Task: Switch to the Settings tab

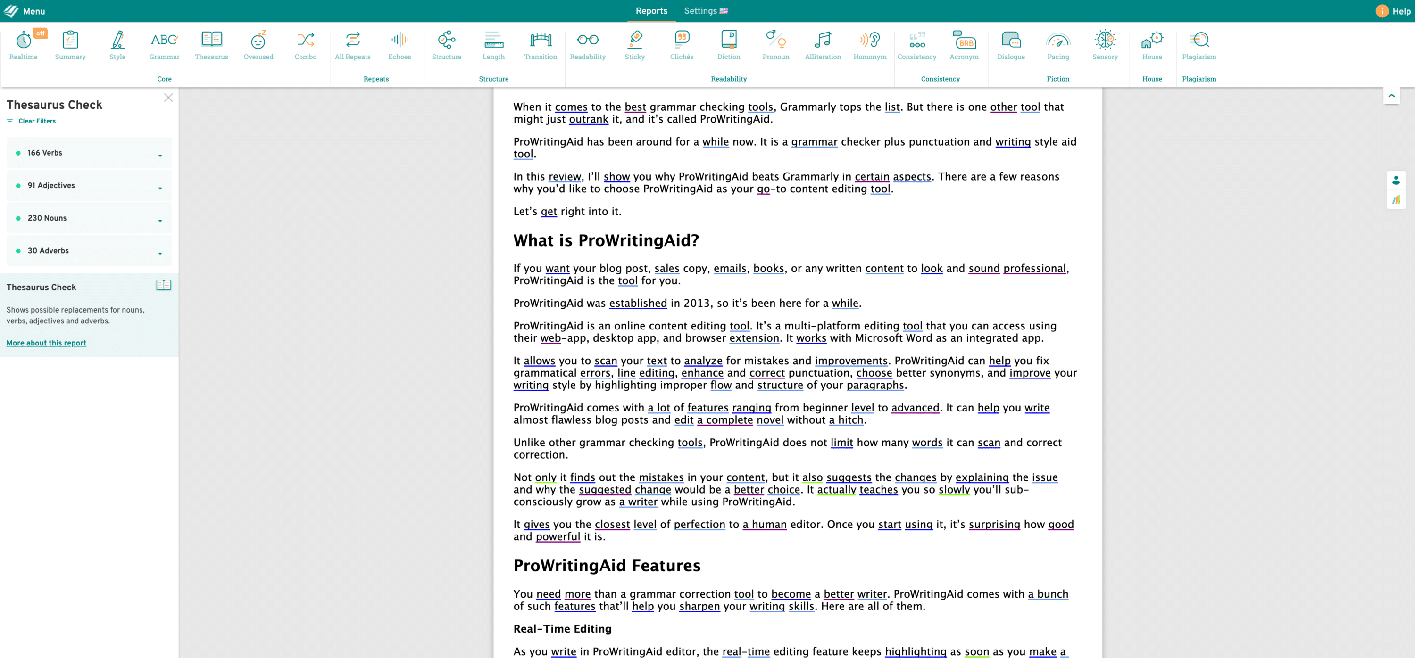Action: pos(706,11)
